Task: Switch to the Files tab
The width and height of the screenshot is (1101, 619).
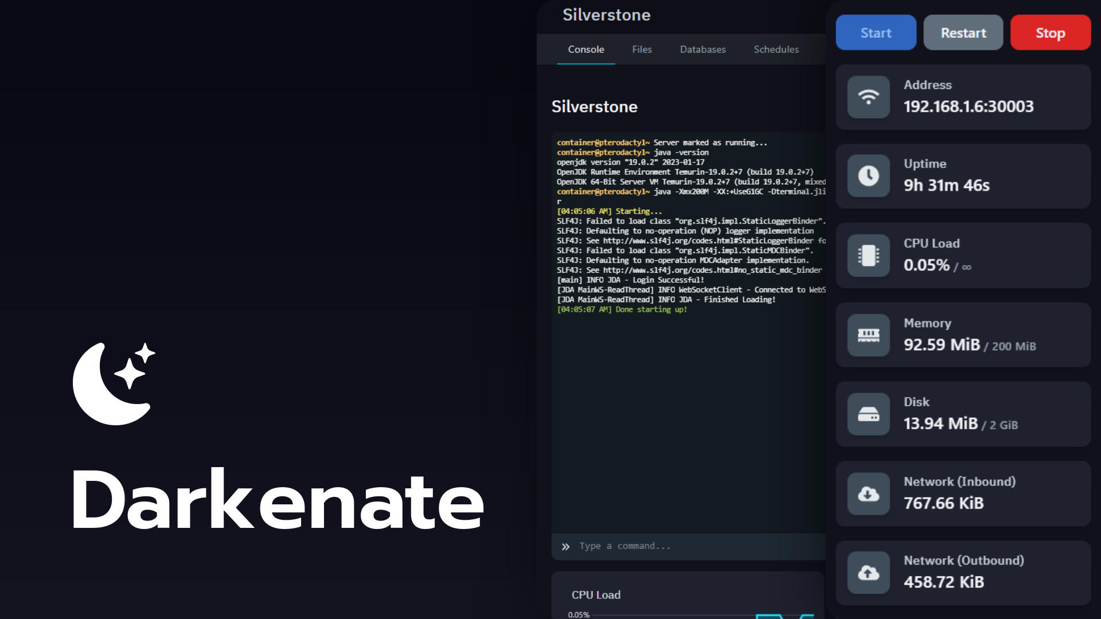Action: click(642, 49)
